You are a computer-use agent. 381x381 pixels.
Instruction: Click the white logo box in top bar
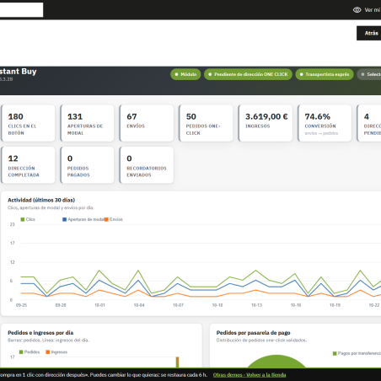pyautogui.click(x=21, y=10)
